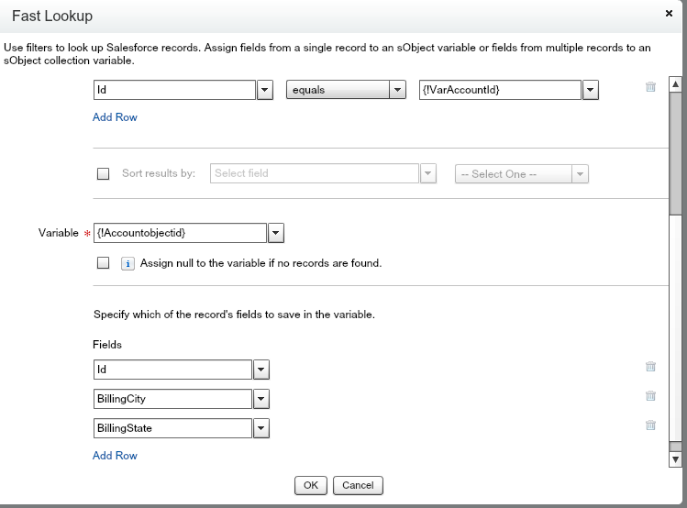Click the info icon beside Assign null
Image resolution: width=687 pixels, height=508 pixels.
128,263
